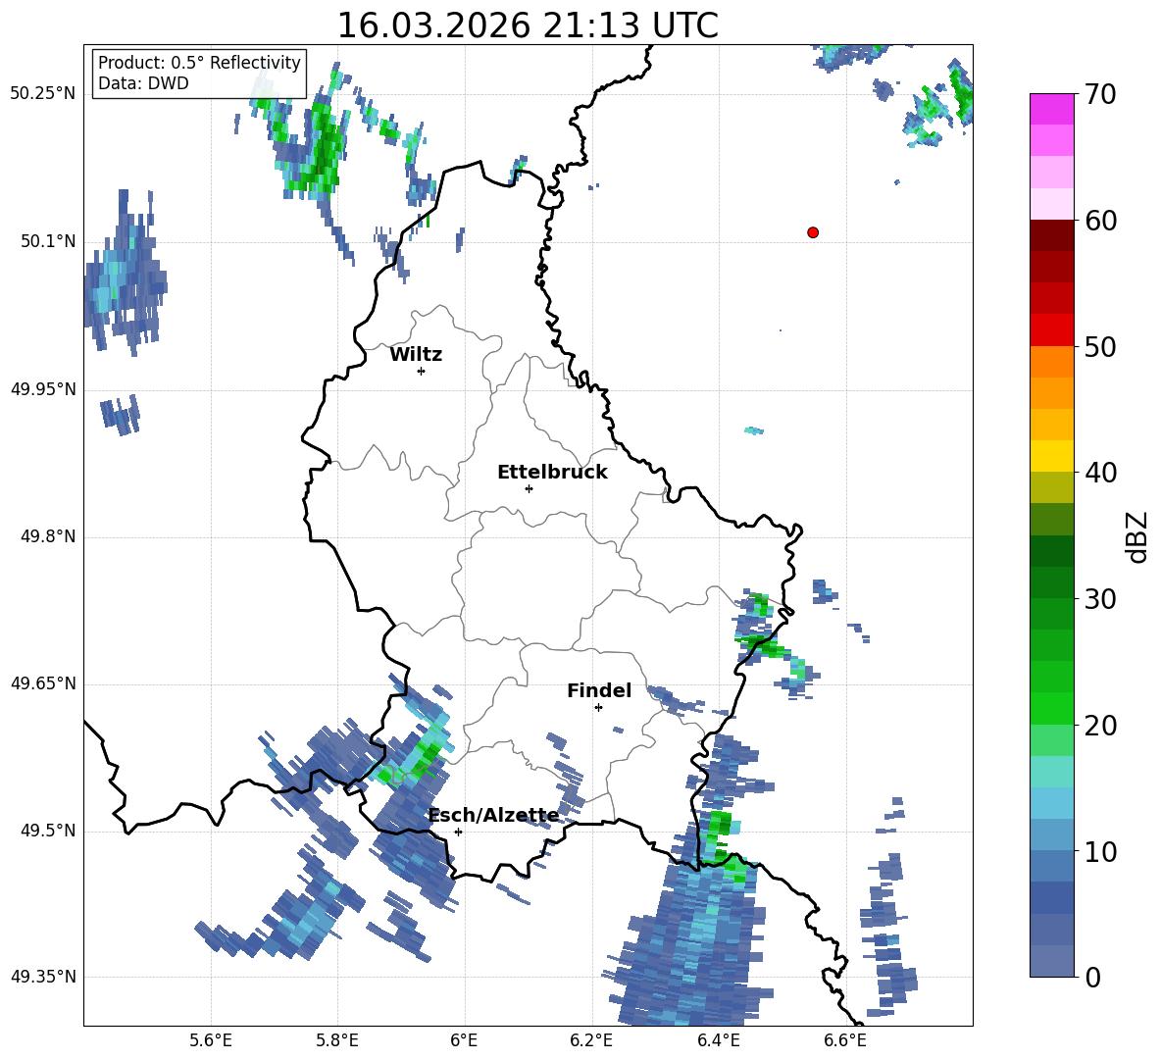Click the timestamp title 16.03.2026 21:13 UTC
This screenshot has width=1161, height=1060.
528,25
